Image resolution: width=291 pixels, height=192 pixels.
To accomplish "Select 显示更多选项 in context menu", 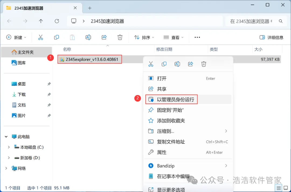I will pos(188,189).
